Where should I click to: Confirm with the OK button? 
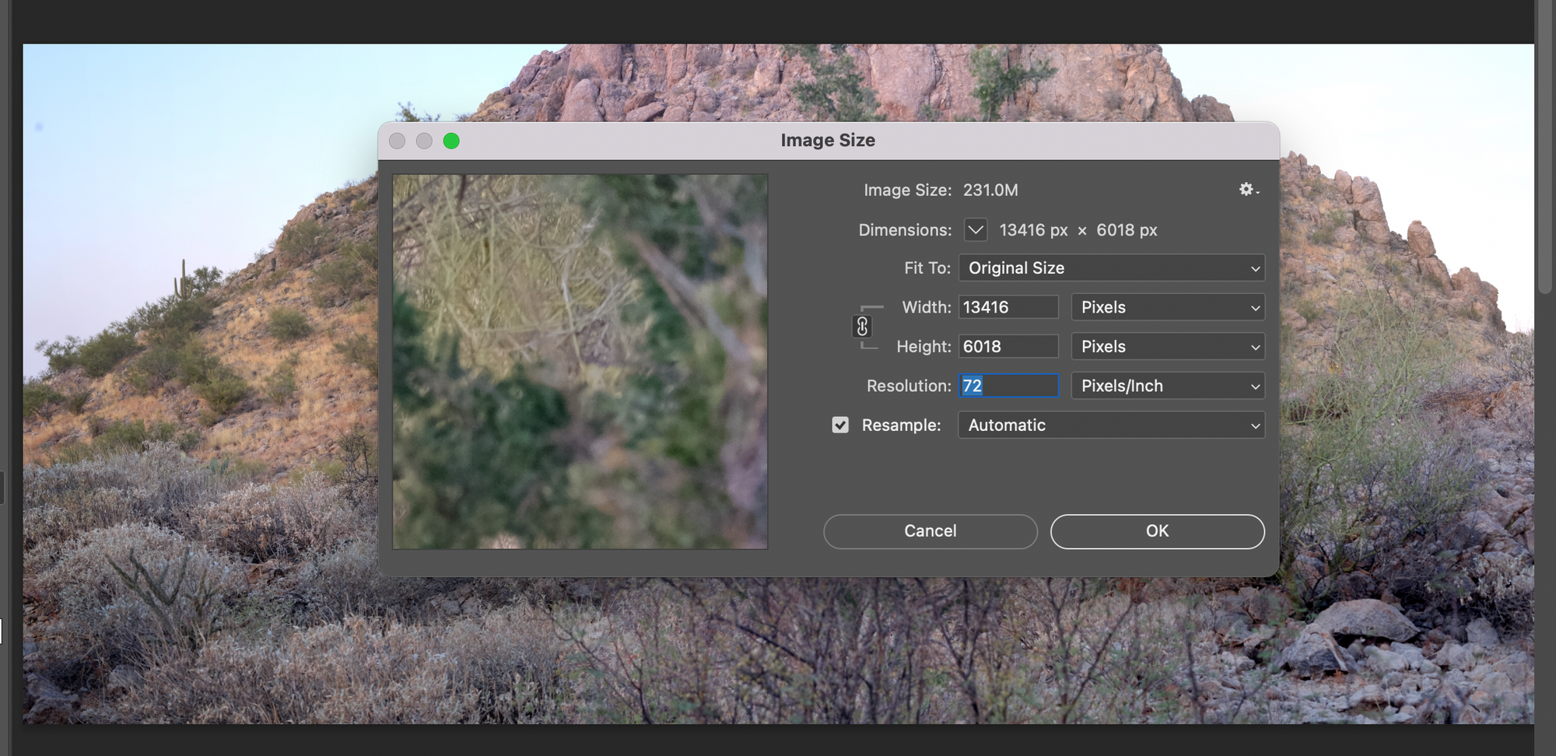click(x=1158, y=531)
